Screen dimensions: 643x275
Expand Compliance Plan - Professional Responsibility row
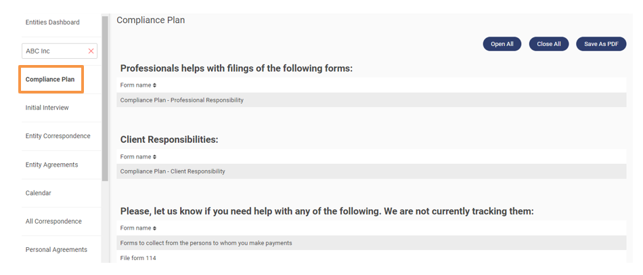[181, 100]
